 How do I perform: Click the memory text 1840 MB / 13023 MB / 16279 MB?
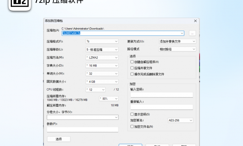[67, 100]
